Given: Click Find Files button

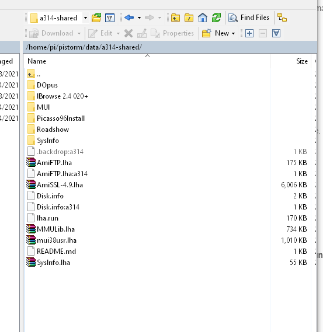Looking at the screenshot, I should click(x=248, y=18).
